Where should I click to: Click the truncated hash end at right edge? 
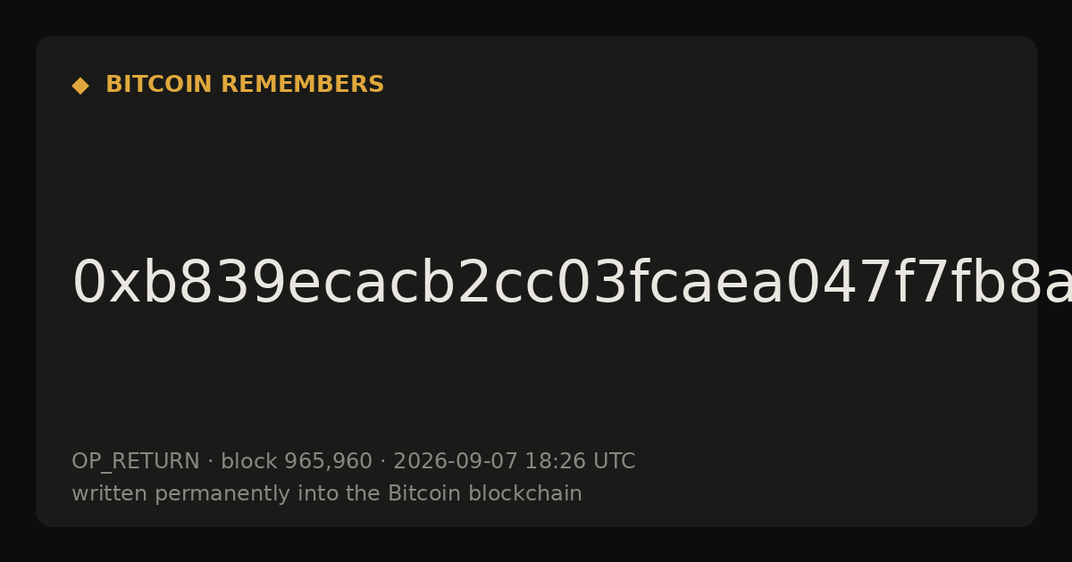[x=1054, y=284]
